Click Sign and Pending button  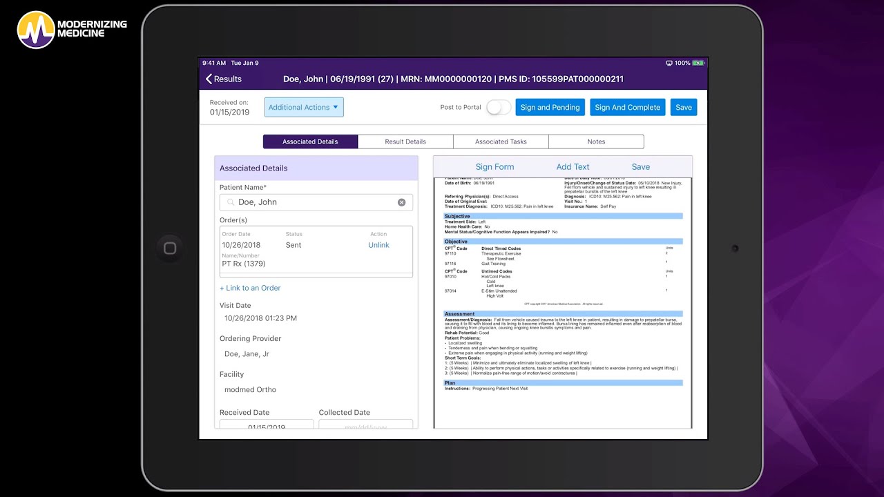point(550,107)
